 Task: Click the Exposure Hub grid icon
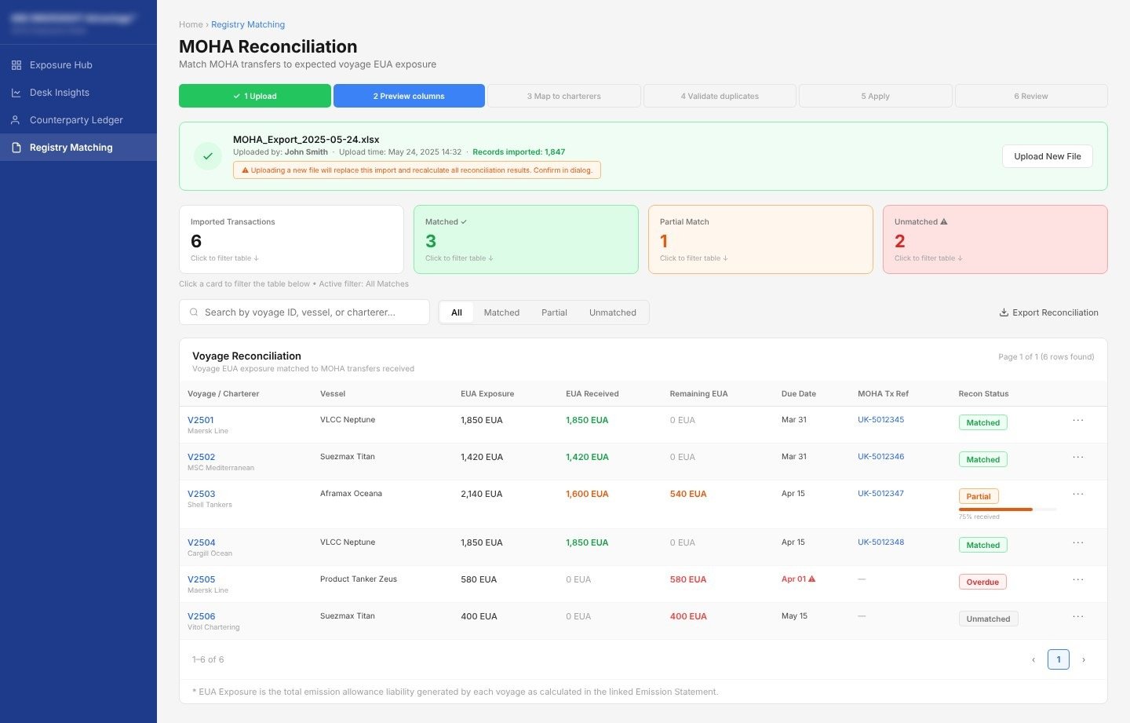16,65
